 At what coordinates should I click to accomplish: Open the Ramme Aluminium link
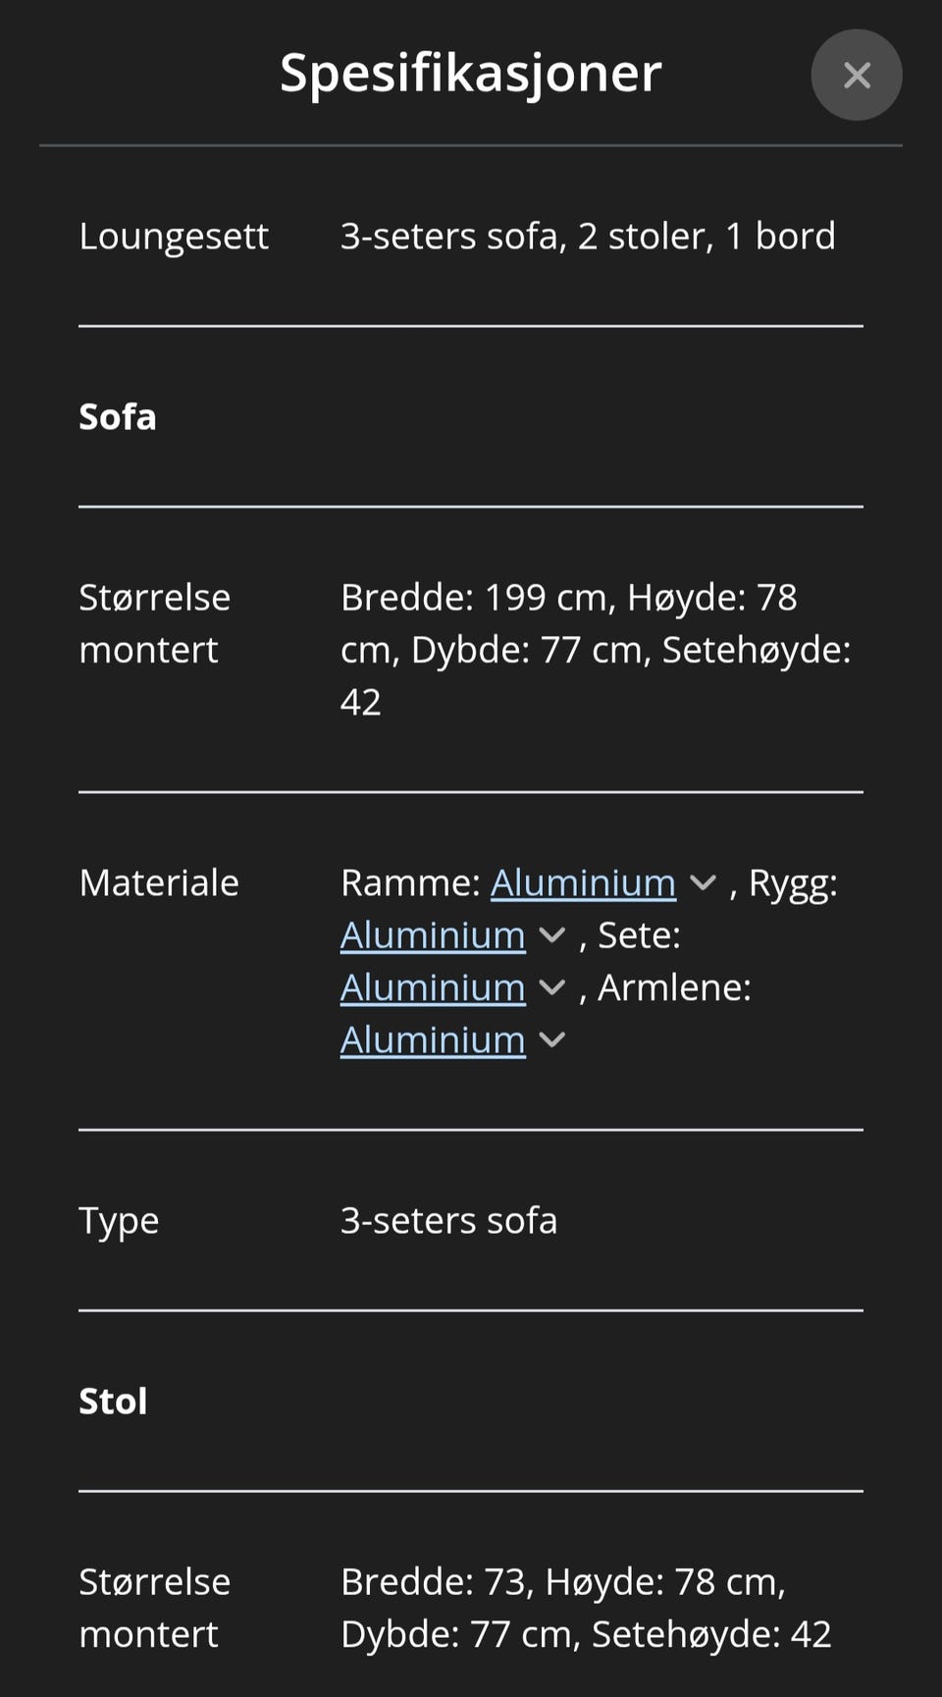point(583,882)
